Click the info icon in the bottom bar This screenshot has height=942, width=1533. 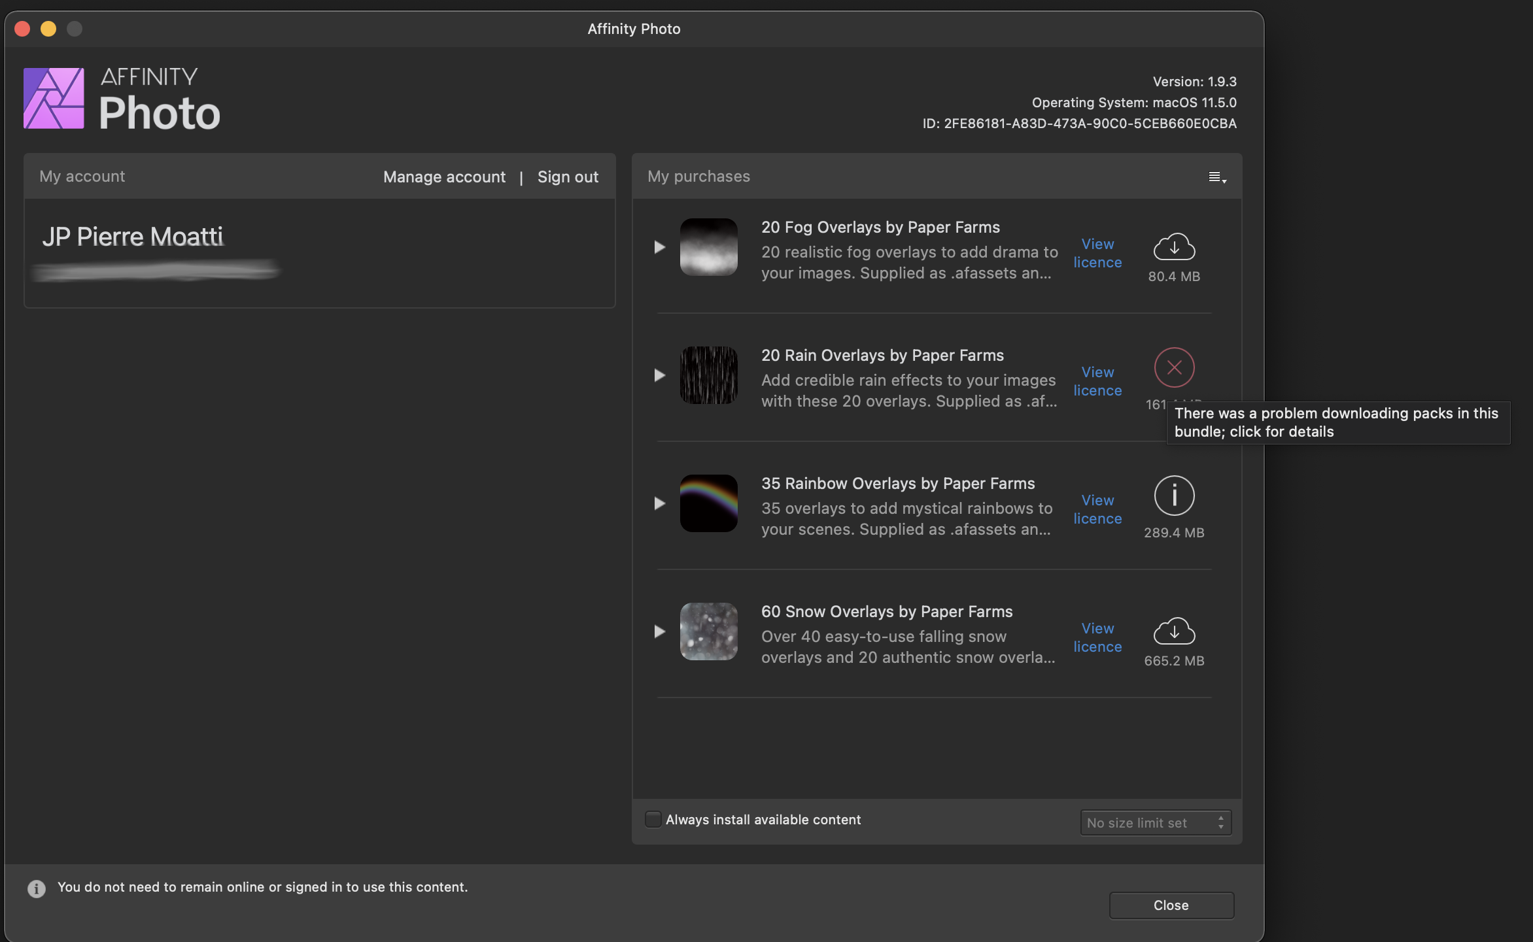click(x=37, y=888)
